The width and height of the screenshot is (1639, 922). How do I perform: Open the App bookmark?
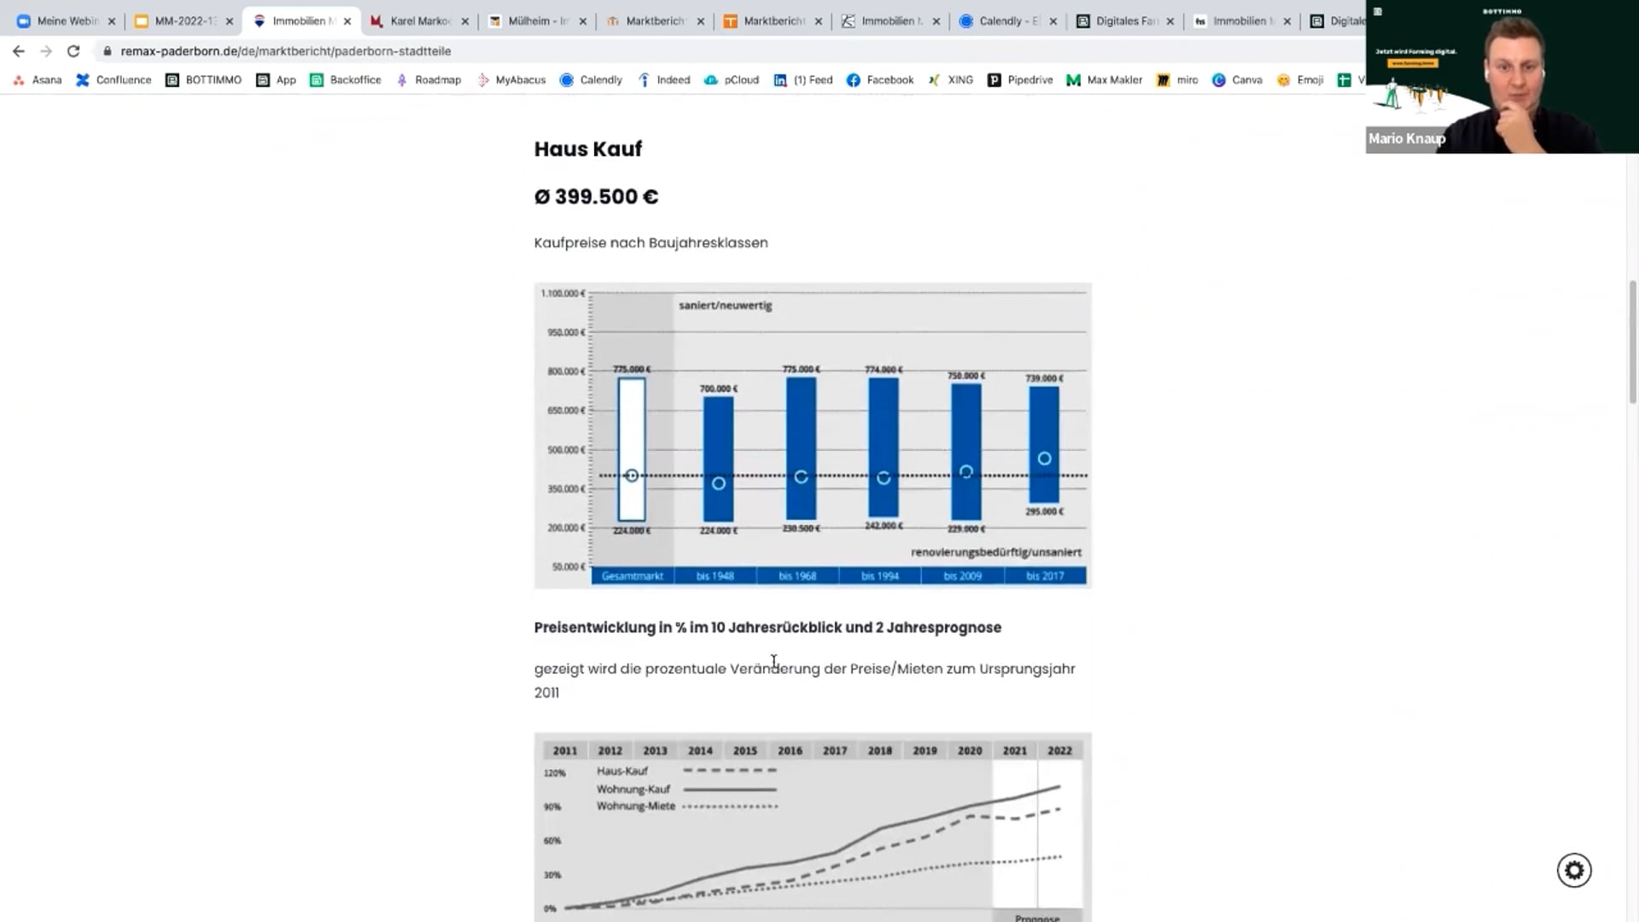tap(276, 79)
